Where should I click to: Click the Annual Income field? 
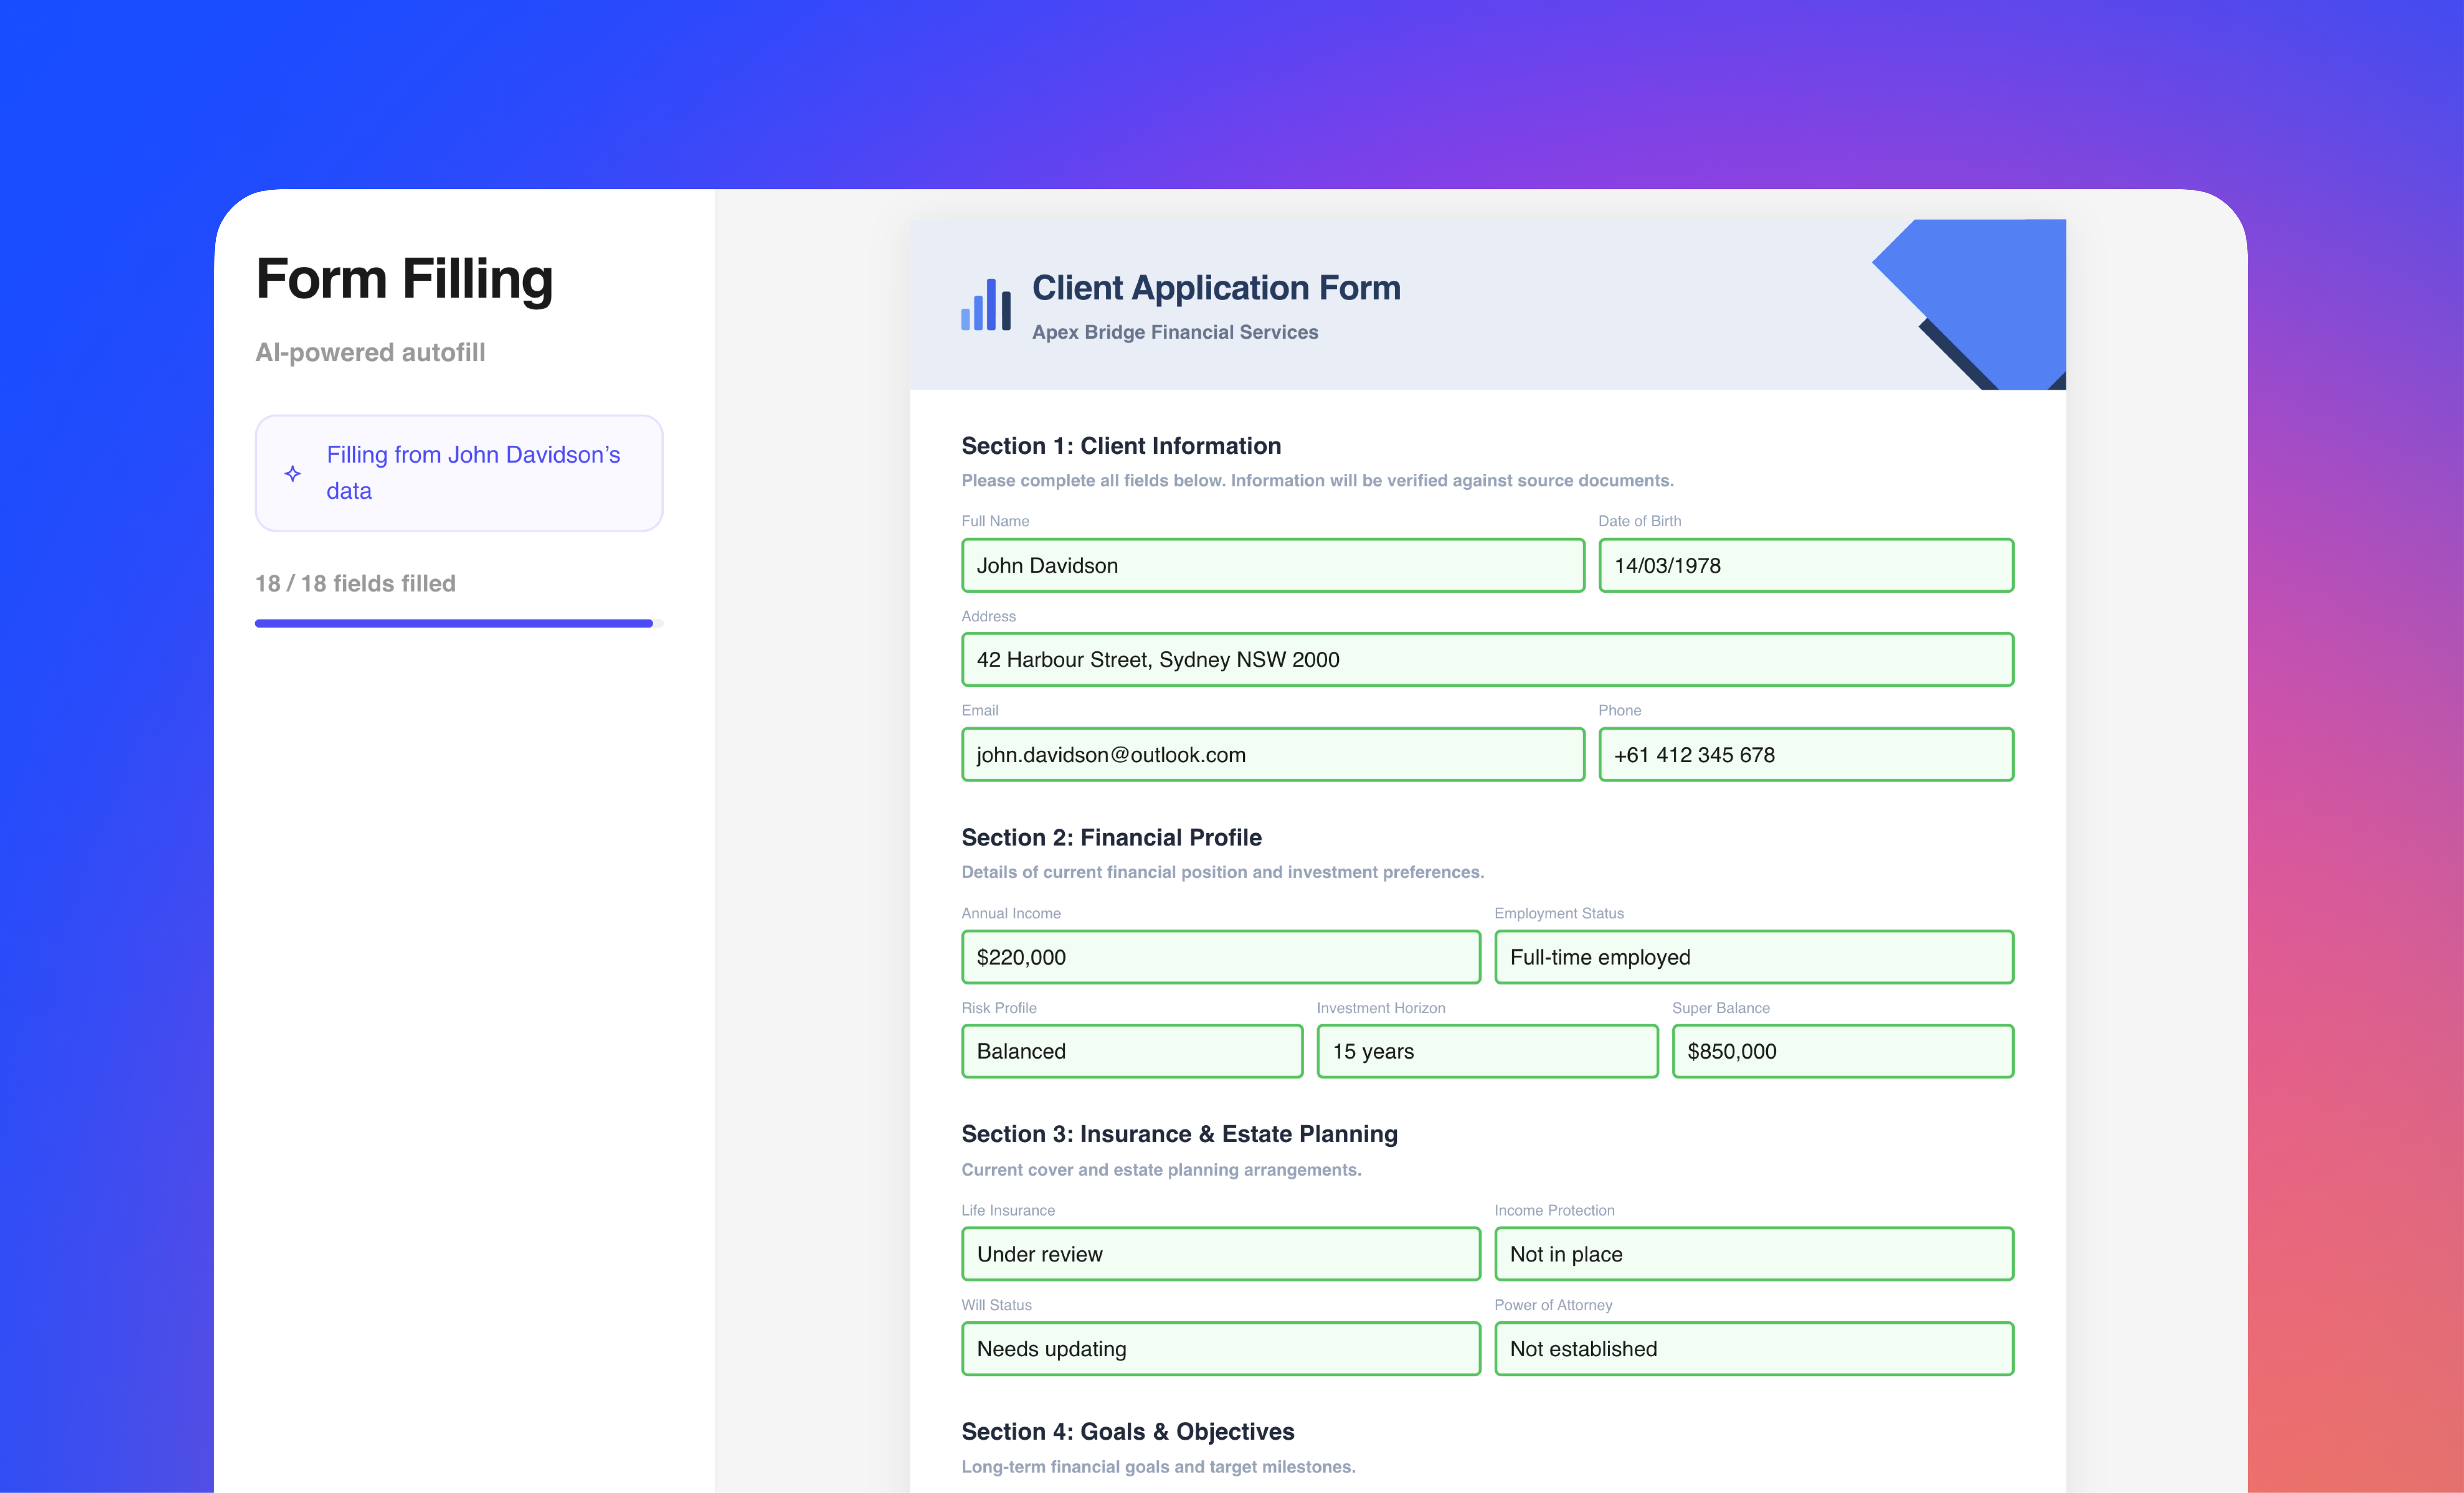tap(1220, 957)
